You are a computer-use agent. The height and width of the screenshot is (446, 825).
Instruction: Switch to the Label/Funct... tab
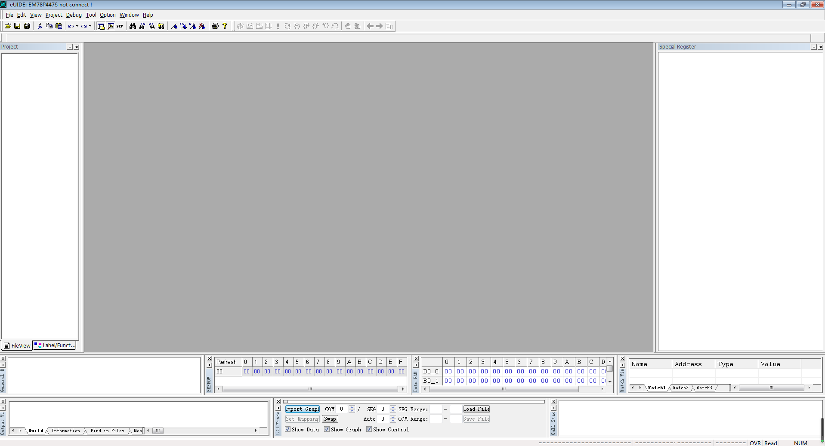point(55,345)
